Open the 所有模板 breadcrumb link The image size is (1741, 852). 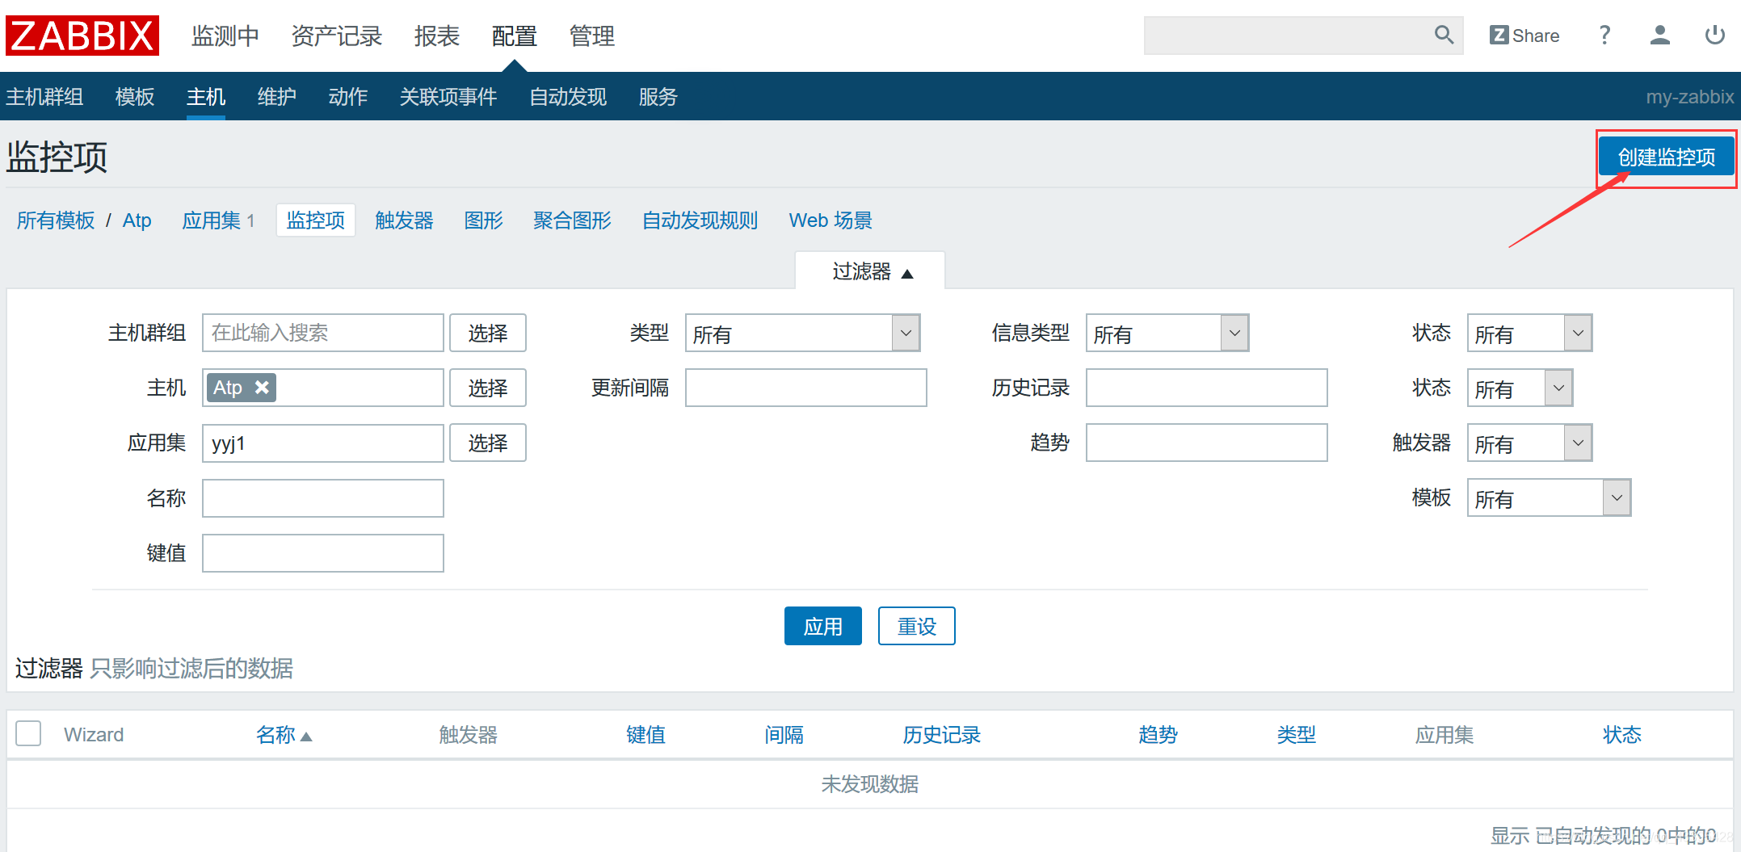(x=56, y=220)
